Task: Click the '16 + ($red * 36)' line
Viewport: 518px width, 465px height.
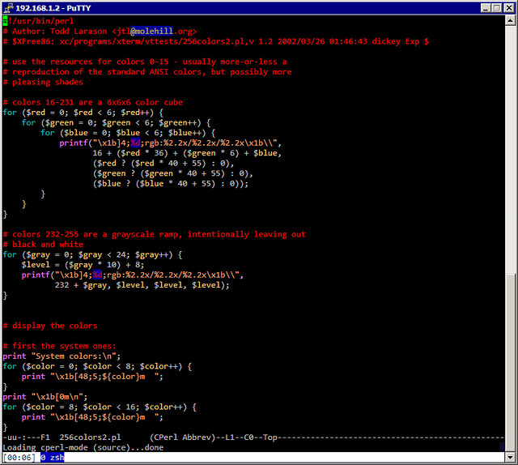Action: (x=187, y=153)
